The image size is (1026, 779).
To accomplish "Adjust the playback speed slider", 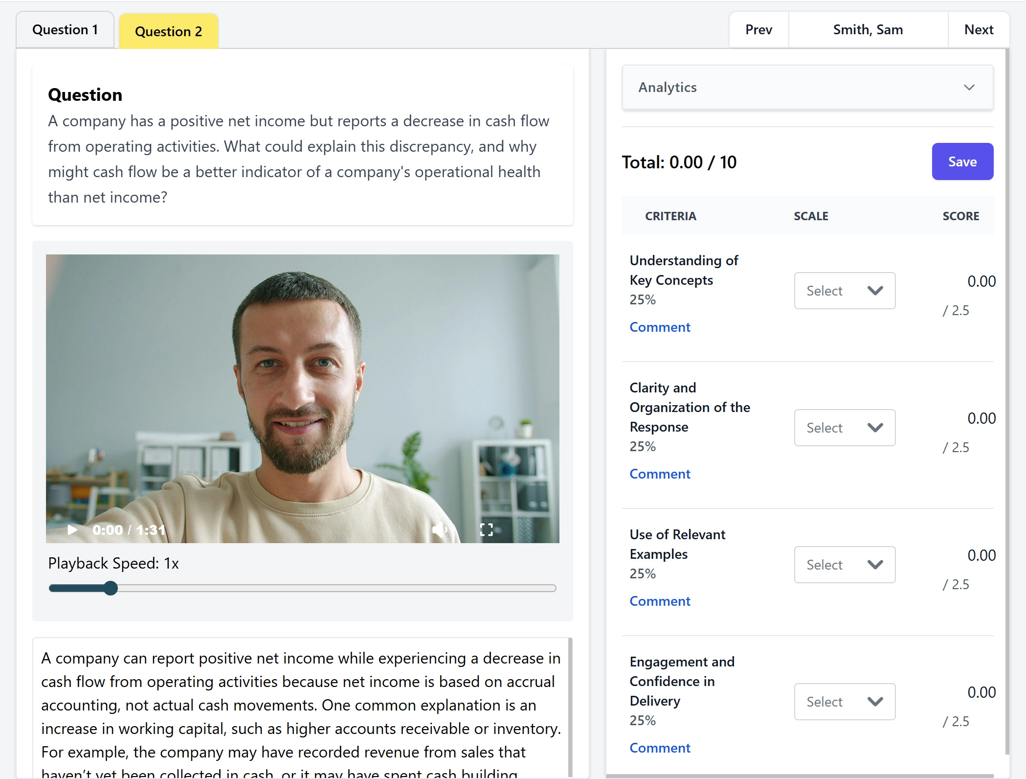I will 112,588.
